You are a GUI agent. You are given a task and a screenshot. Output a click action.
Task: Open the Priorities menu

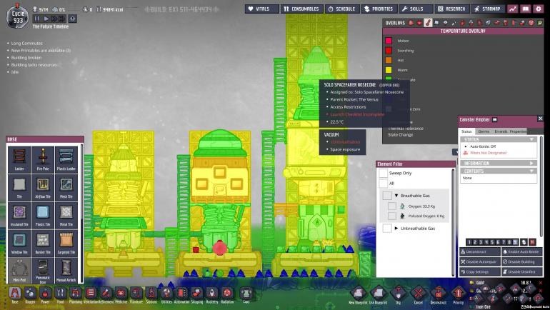tap(379, 9)
